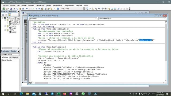Click the Telegram icon on the taskbar
Viewport: 171px width, 96px height.
[52, 94]
